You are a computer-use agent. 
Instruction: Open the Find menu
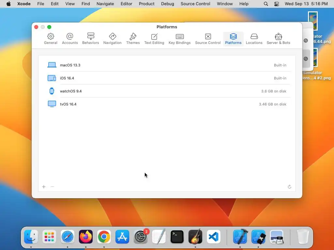tap(86, 4)
